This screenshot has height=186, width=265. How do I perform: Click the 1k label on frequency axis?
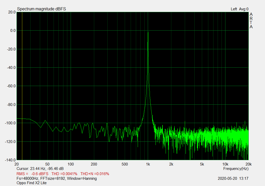(148, 164)
